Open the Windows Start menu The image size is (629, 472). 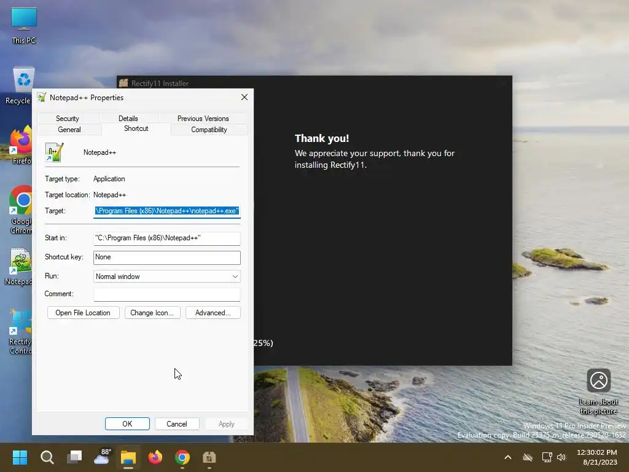20,457
